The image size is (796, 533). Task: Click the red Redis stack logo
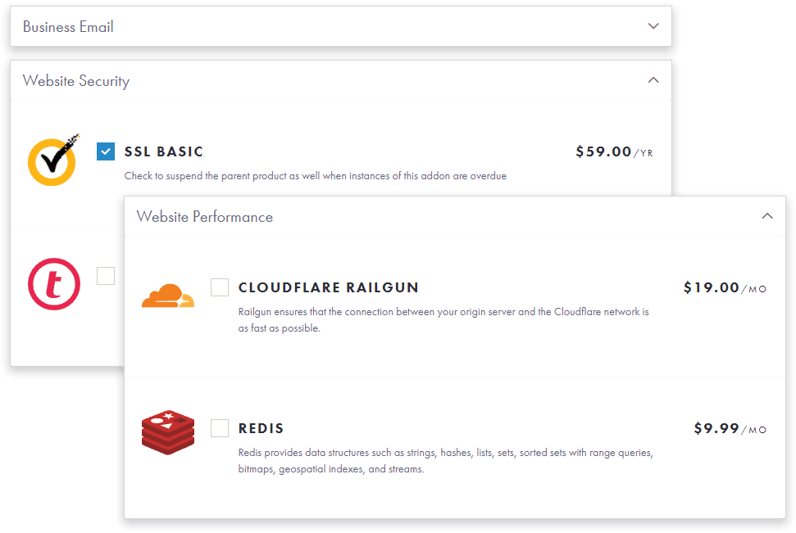tap(168, 432)
